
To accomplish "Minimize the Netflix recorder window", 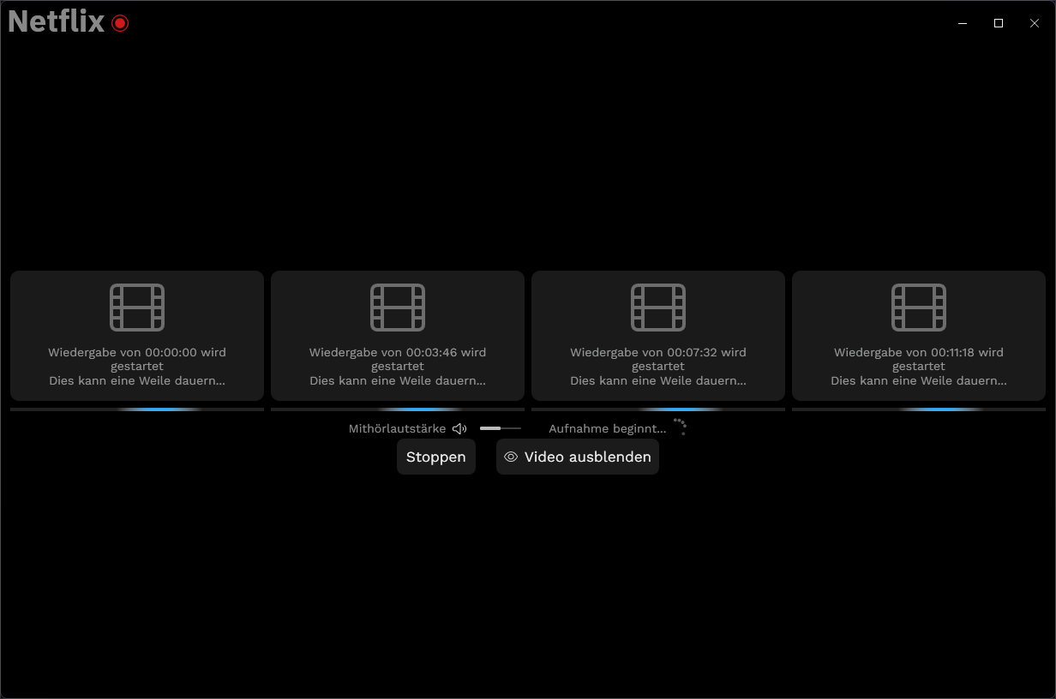I will point(963,23).
